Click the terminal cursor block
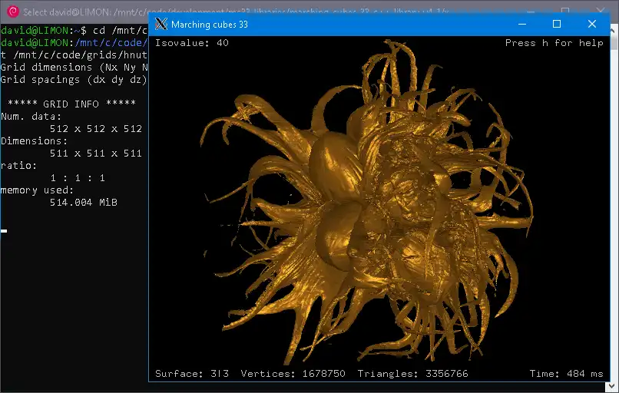Screen dimensions: 619x393 tap(4, 230)
